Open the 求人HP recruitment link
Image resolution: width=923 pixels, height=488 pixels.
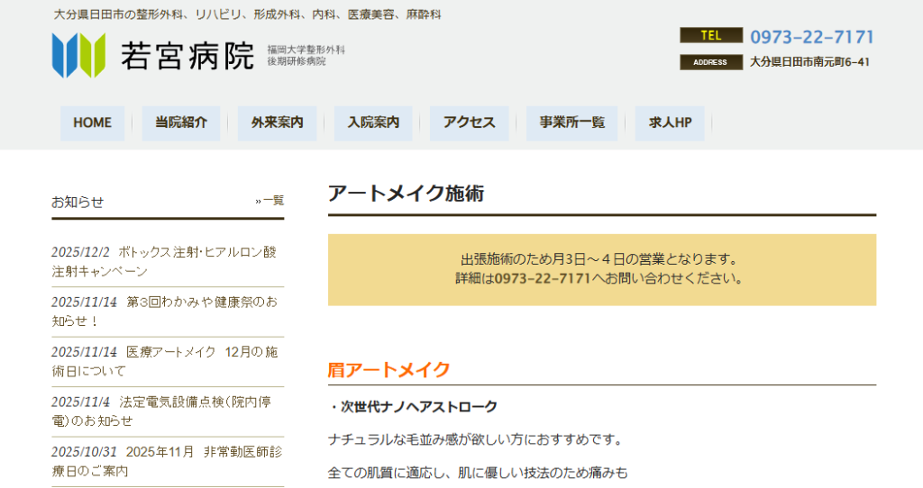click(x=670, y=123)
